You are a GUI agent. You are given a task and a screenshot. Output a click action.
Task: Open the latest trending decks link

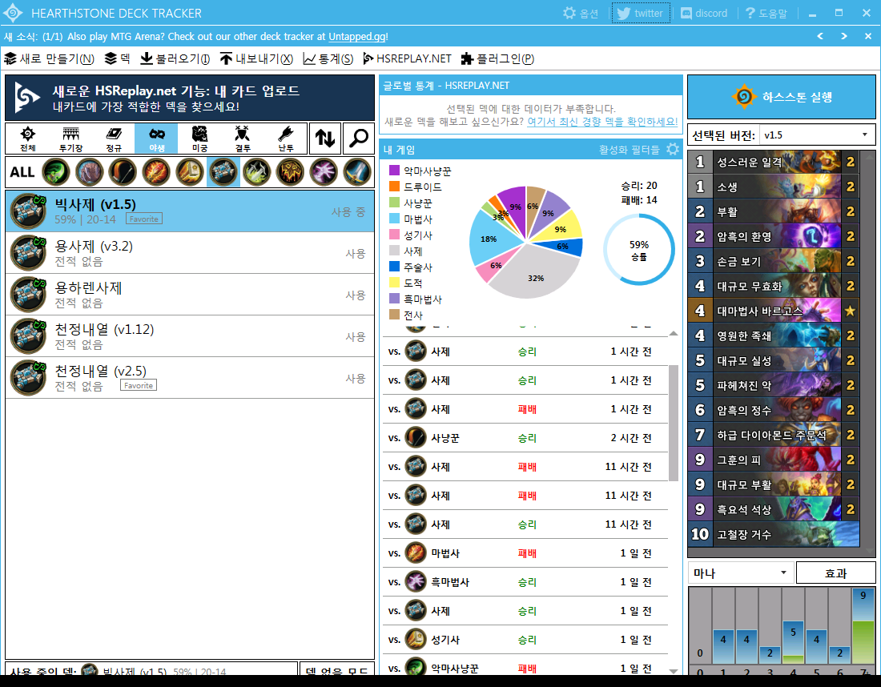coord(602,122)
